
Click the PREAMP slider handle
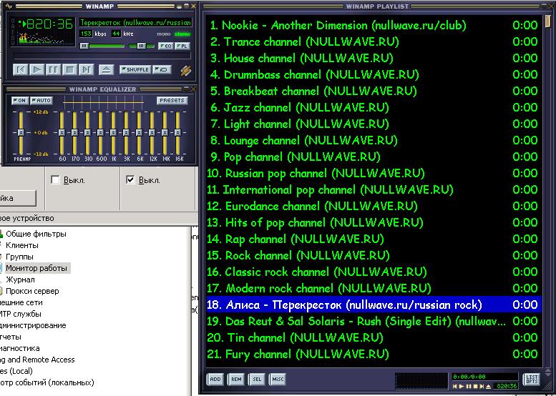(21, 132)
